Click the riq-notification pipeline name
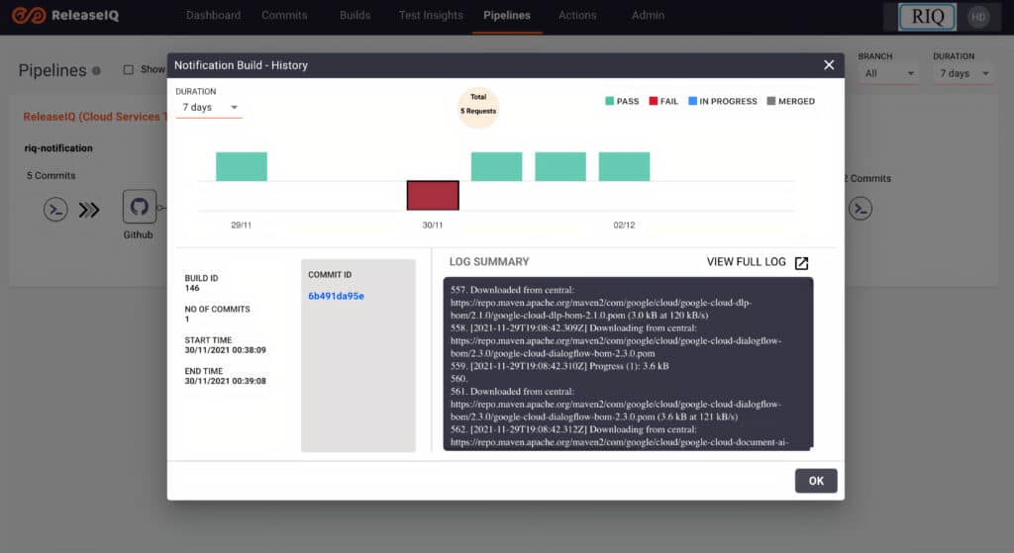 pyautogui.click(x=58, y=148)
